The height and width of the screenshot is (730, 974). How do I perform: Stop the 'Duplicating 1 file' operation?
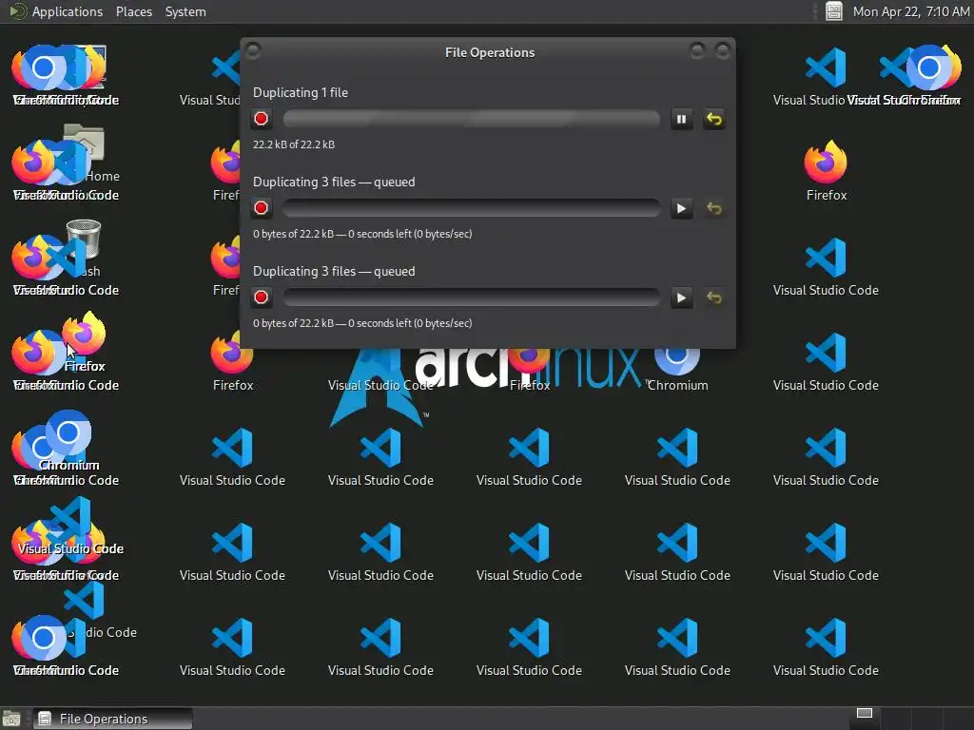point(261,119)
